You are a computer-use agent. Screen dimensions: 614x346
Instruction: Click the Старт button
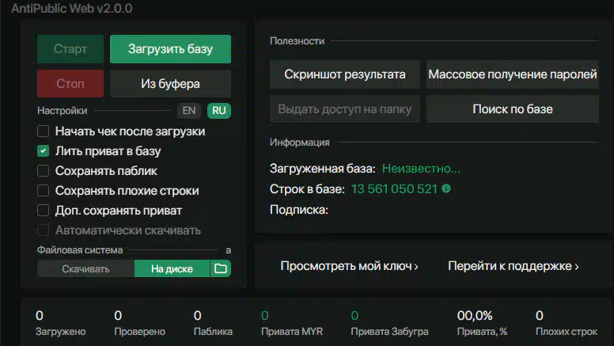[x=70, y=49]
